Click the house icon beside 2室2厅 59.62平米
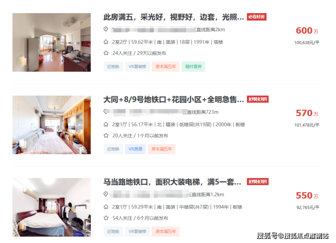336x243 pixels. tap(106, 42)
